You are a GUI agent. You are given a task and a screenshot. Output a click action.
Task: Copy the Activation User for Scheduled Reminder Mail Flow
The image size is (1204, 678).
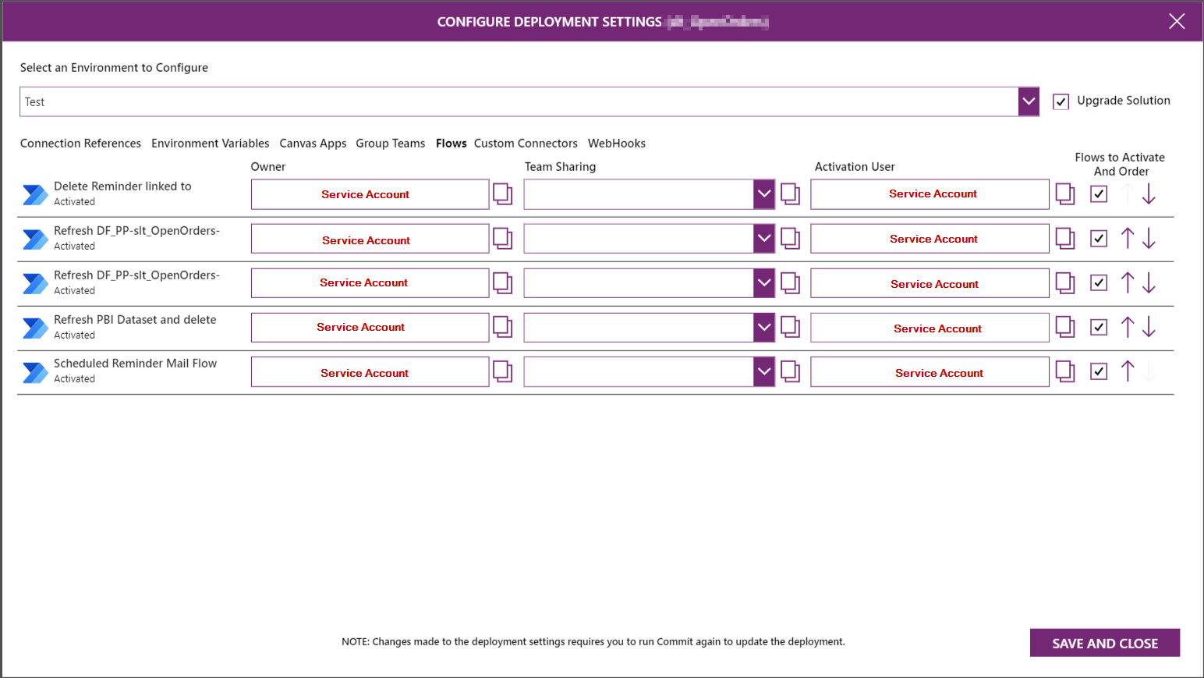1064,371
